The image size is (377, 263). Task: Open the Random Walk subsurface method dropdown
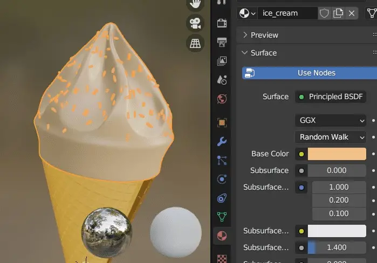pyautogui.click(x=331, y=137)
